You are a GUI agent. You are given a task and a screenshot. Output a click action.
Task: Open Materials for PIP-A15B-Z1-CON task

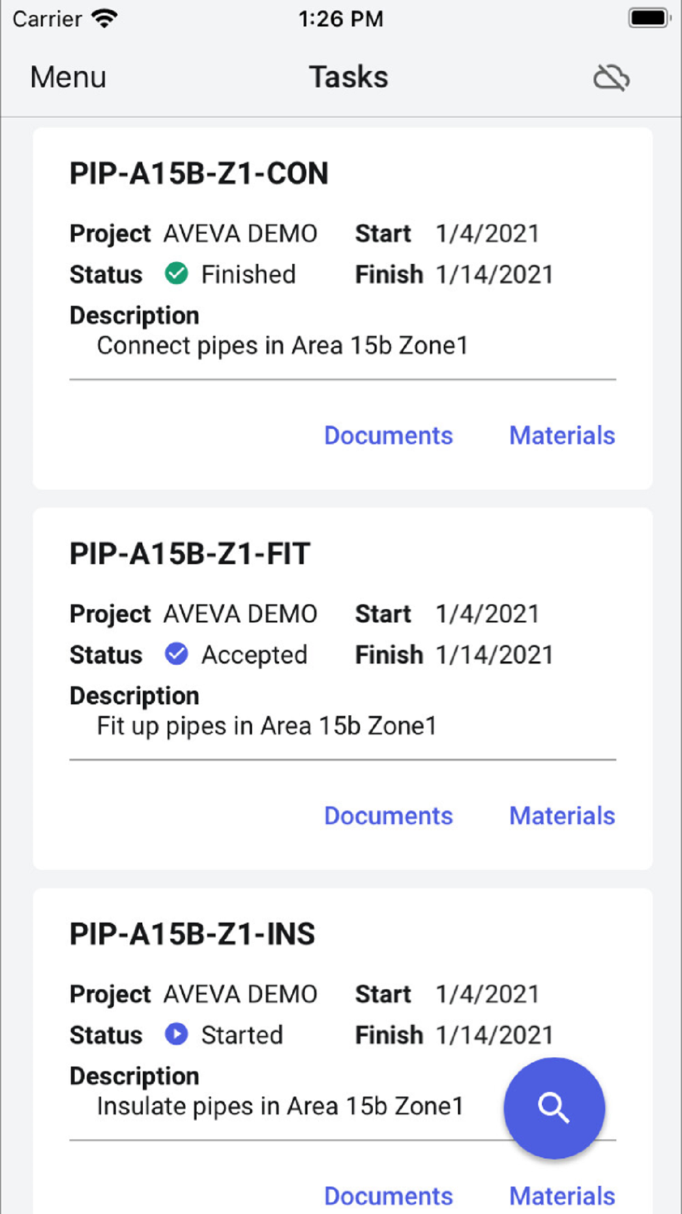coord(562,436)
